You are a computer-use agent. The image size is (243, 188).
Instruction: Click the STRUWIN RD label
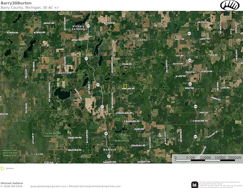[x=181, y=135]
